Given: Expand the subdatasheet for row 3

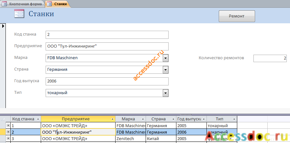Looking at the screenshot, I should 8,138.
